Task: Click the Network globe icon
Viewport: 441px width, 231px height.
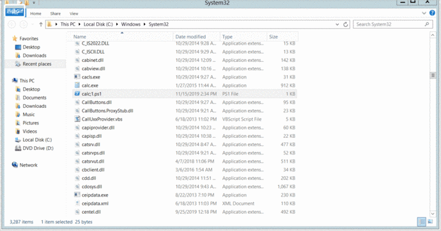Action: (15, 165)
